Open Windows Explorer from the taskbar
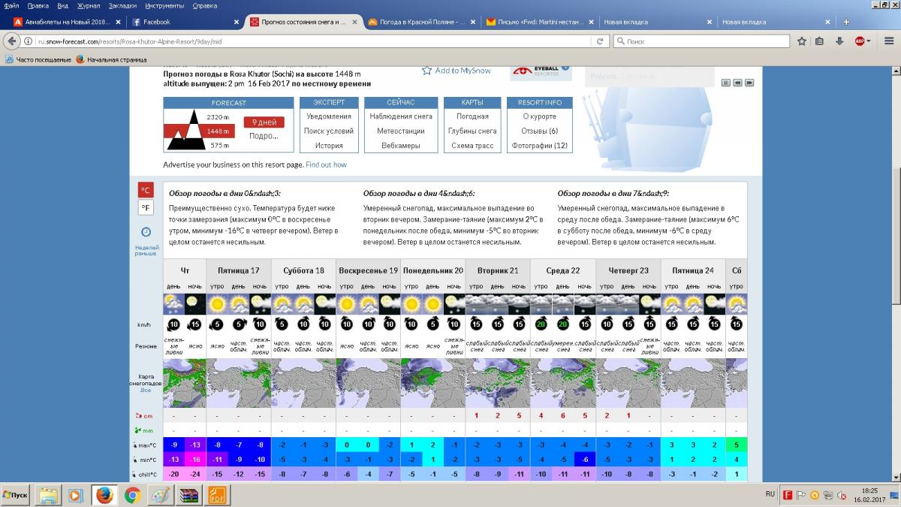 [50, 495]
